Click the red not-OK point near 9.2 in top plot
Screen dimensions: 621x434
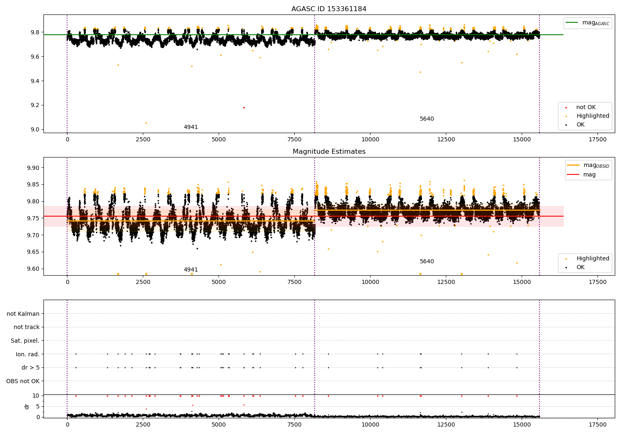point(244,107)
